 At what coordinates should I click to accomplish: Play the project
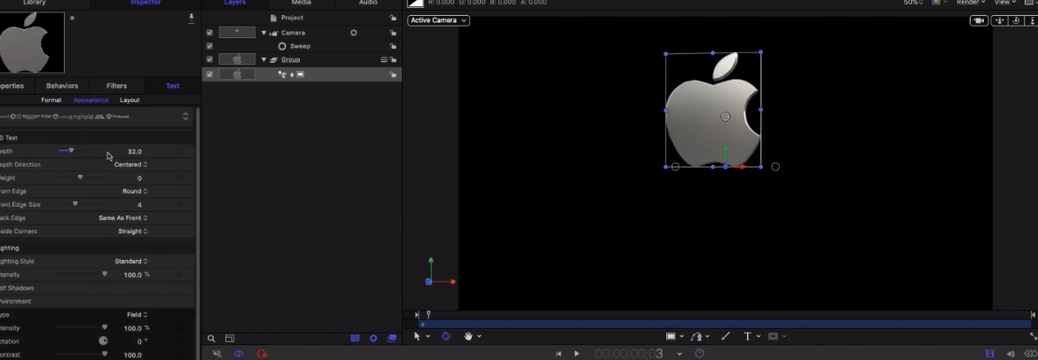pos(577,354)
